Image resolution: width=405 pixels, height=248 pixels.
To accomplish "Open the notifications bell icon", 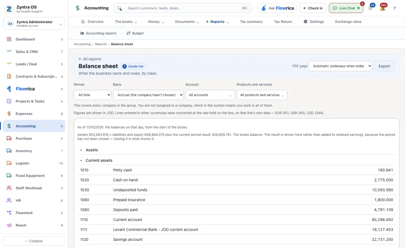I will pyautogui.click(x=383, y=8).
